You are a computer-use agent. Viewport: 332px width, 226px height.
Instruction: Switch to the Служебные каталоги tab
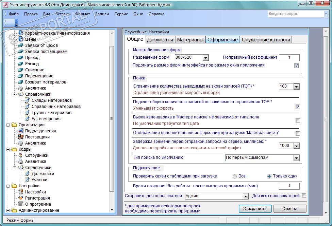(x=266, y=40)
